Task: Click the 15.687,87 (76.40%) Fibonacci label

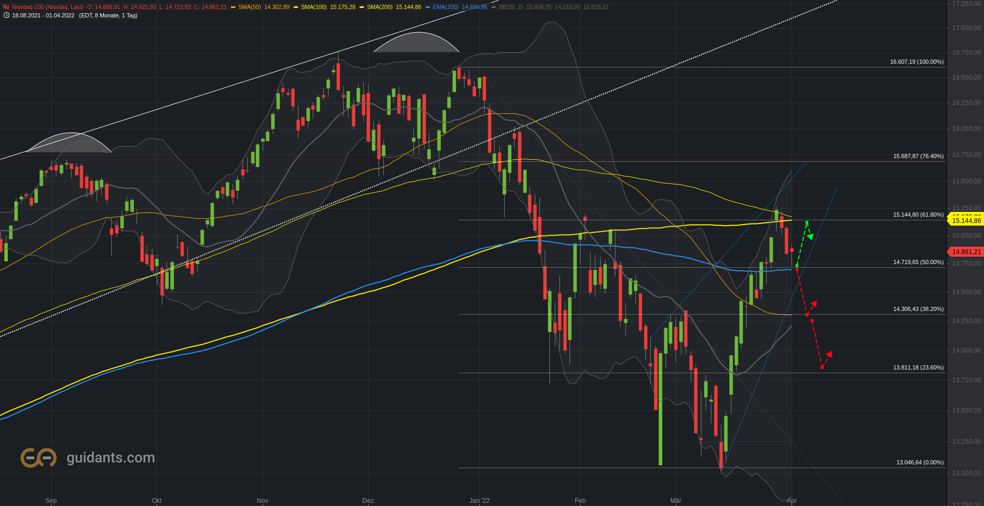Action: pos(919,156)
